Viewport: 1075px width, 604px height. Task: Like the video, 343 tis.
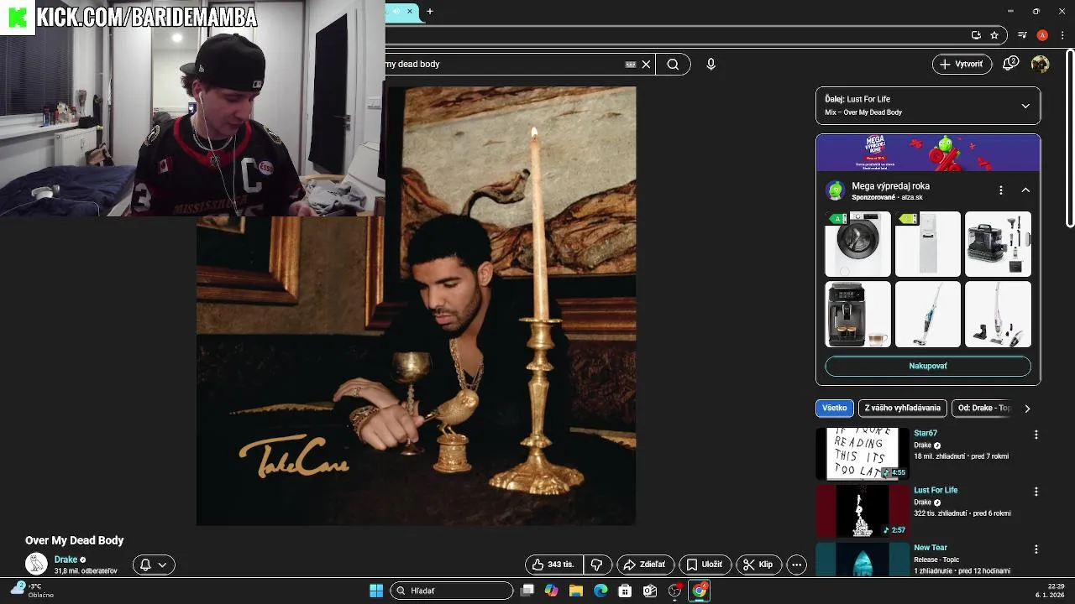pyautogui.click(x=553, y=565)
